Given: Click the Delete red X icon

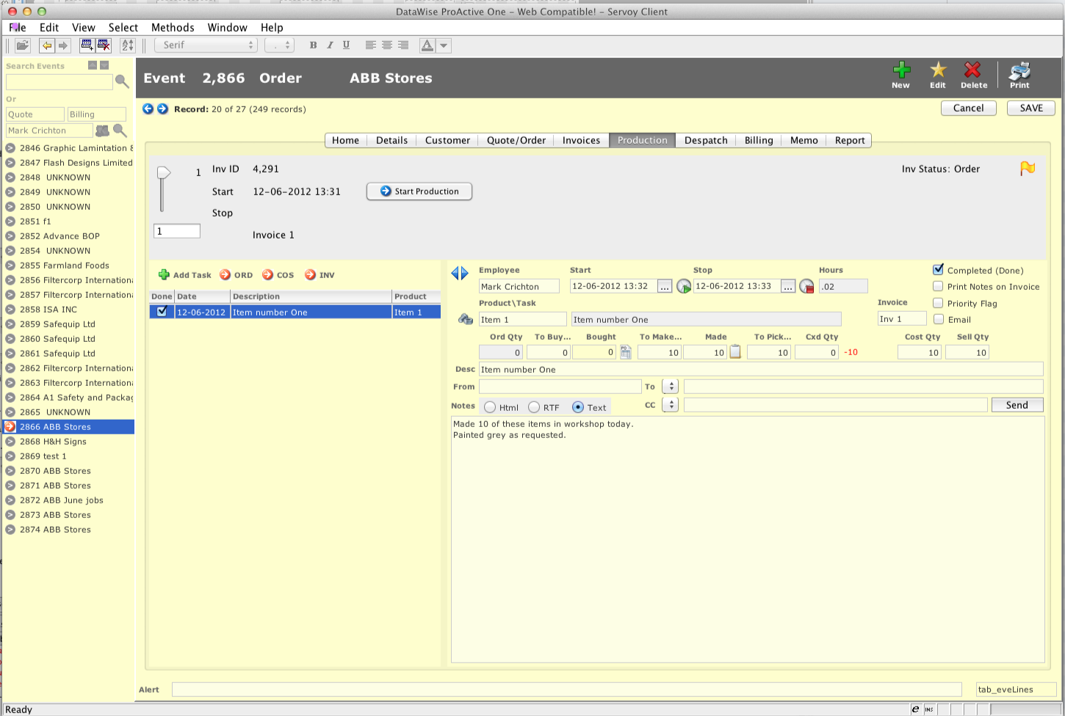Looking at the screenshot, I should [973, 70].
